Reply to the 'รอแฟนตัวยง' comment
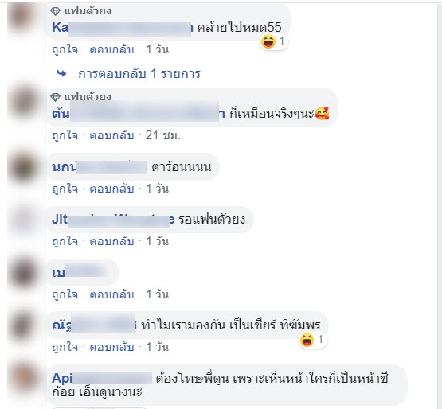 111,241
